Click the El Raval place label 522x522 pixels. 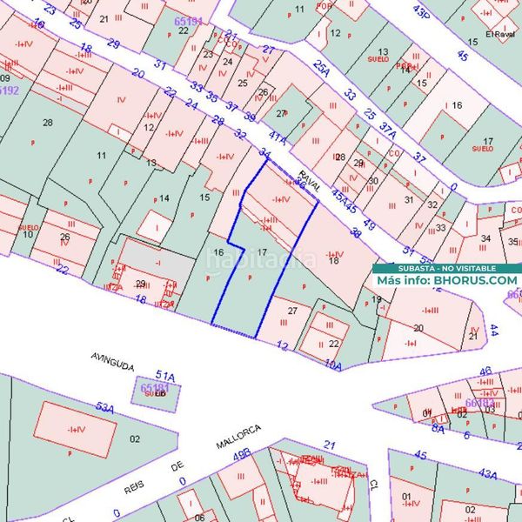click(500, 34)
